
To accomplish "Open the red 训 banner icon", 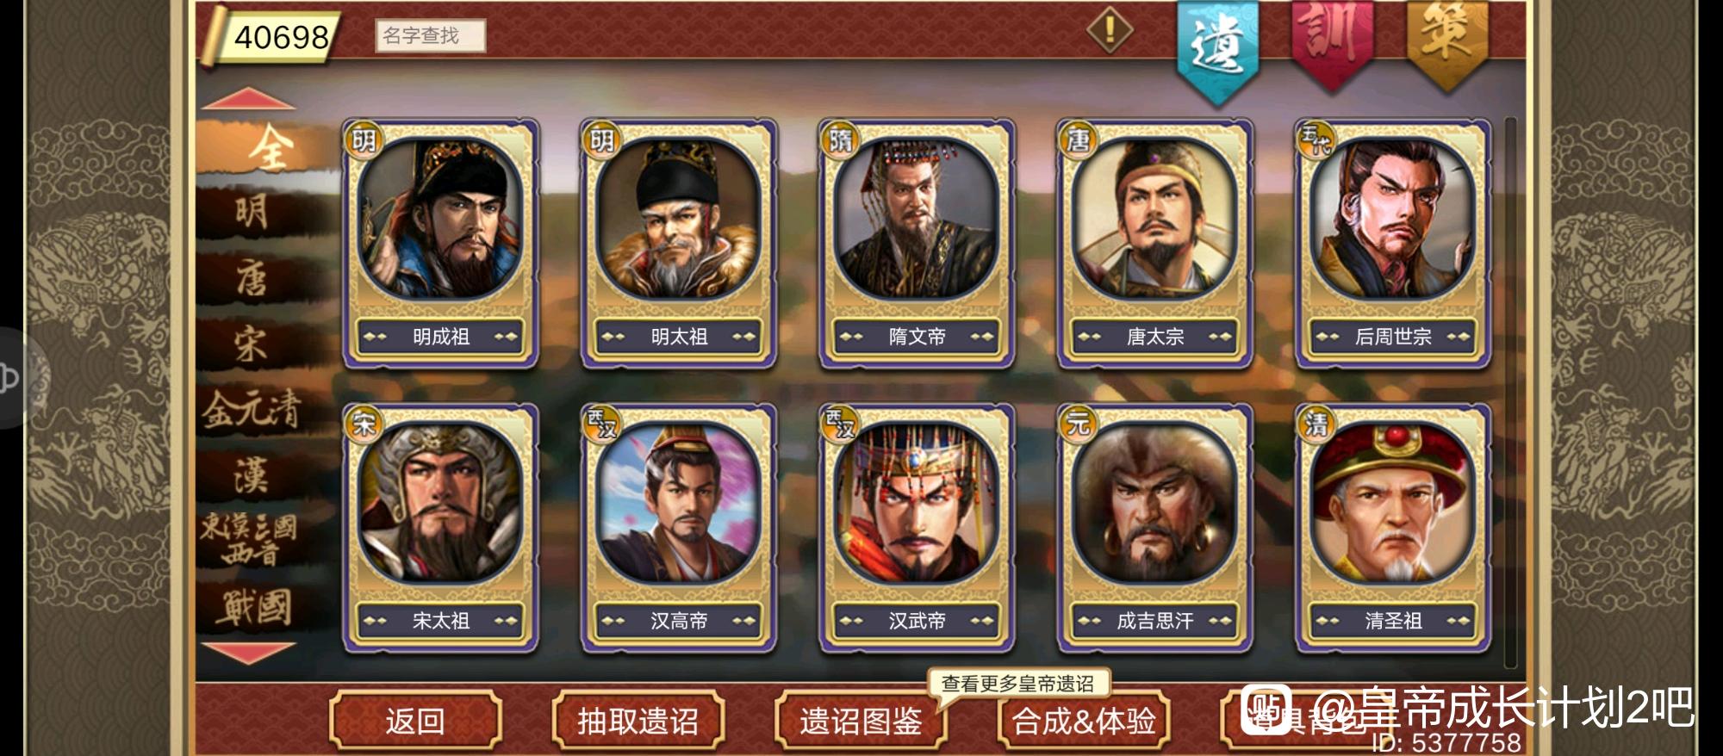I will click(1331, 41).
